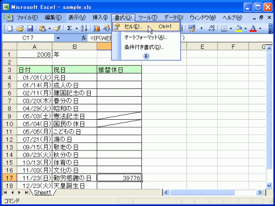This screenshot has height=206, width=275.
Task: Restore the workbook window in menu bar
Action: 261,18
